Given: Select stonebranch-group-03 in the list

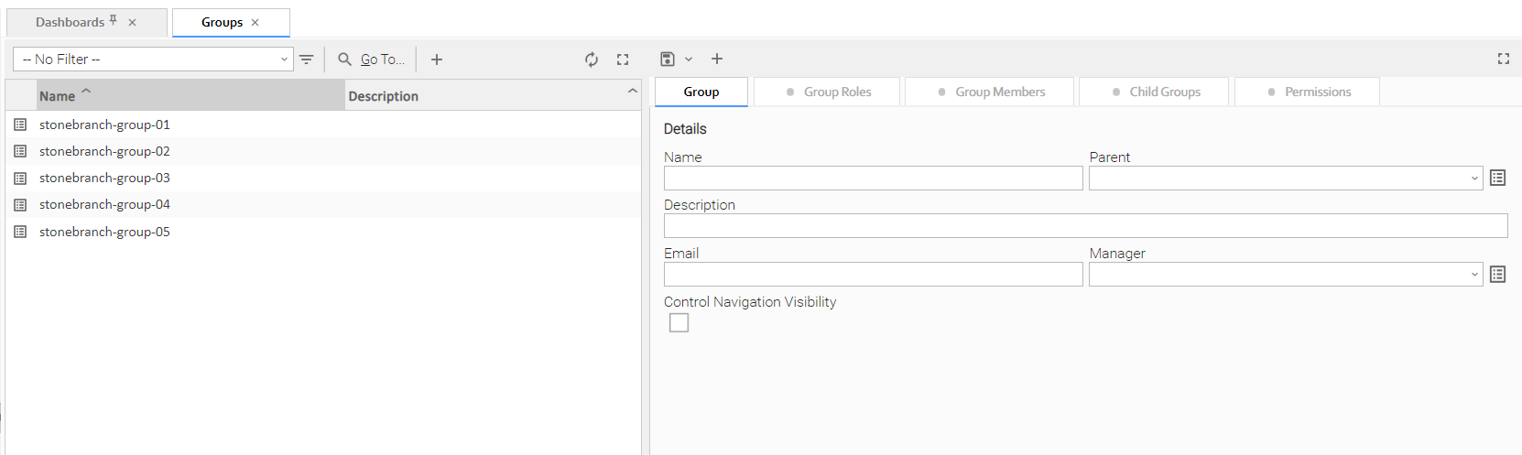Looking at the screenshot, I should pos(104,178).
